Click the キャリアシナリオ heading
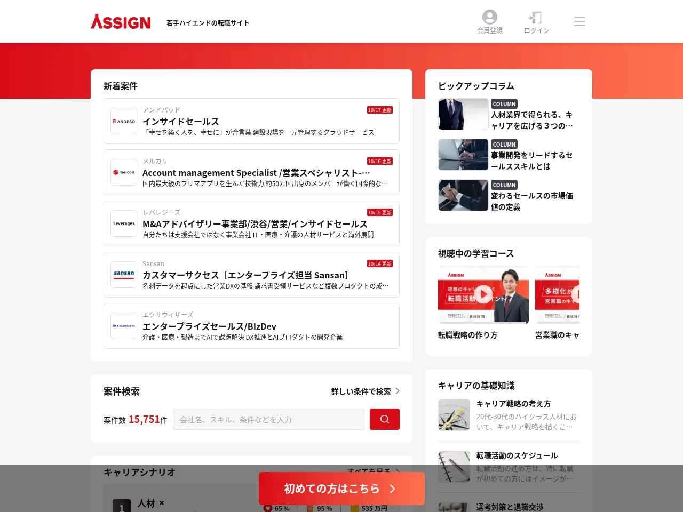The width and height of the screenshot is (683, 512). (139, 472)
